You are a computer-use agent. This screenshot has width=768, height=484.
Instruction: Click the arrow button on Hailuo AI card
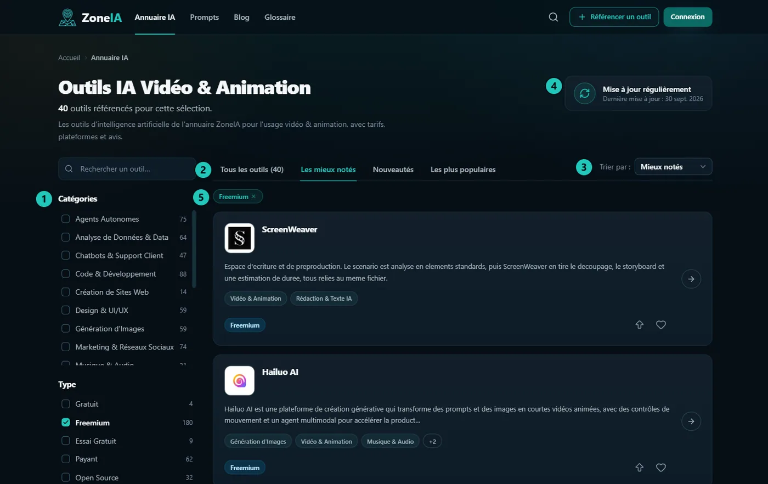pyautogui.click(x=691, y=421)
